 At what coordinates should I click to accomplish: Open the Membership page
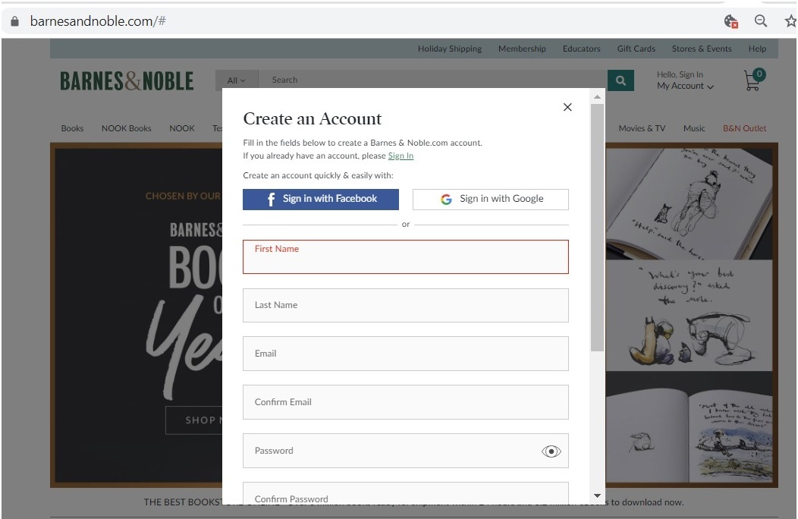pyautogui.click(x=522, y=49)
